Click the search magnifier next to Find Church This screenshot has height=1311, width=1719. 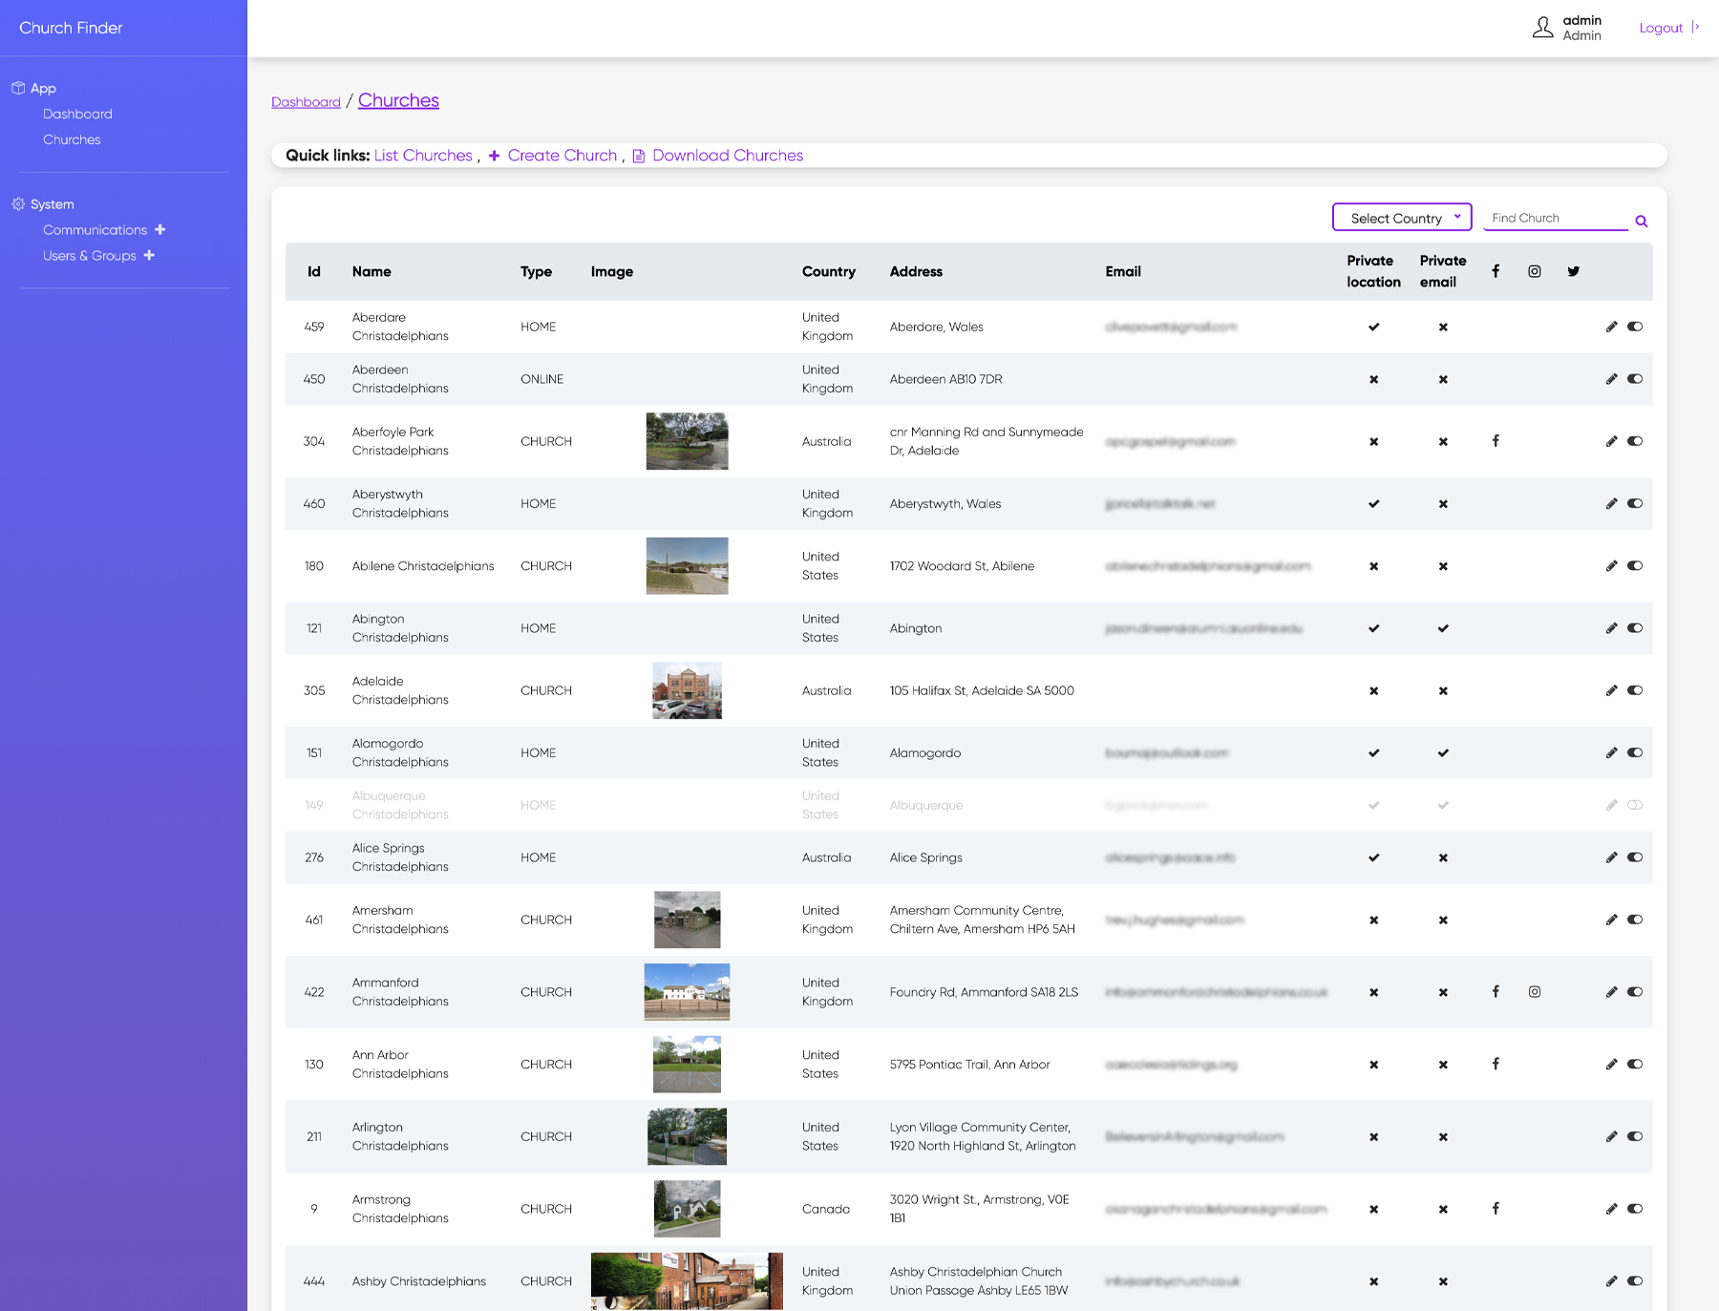click(1642, 221)
